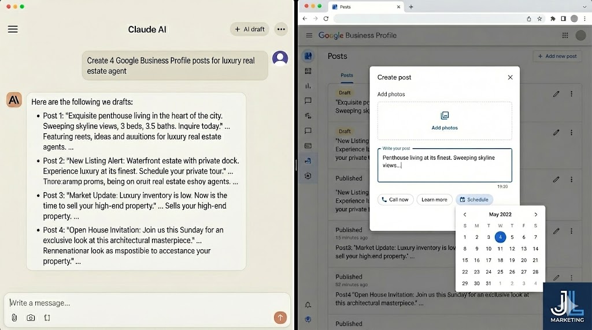Image resolution: width=592 pixels, height=330 pixels.
Task: Select May 18 in the calendar
Action: point(500,260)
